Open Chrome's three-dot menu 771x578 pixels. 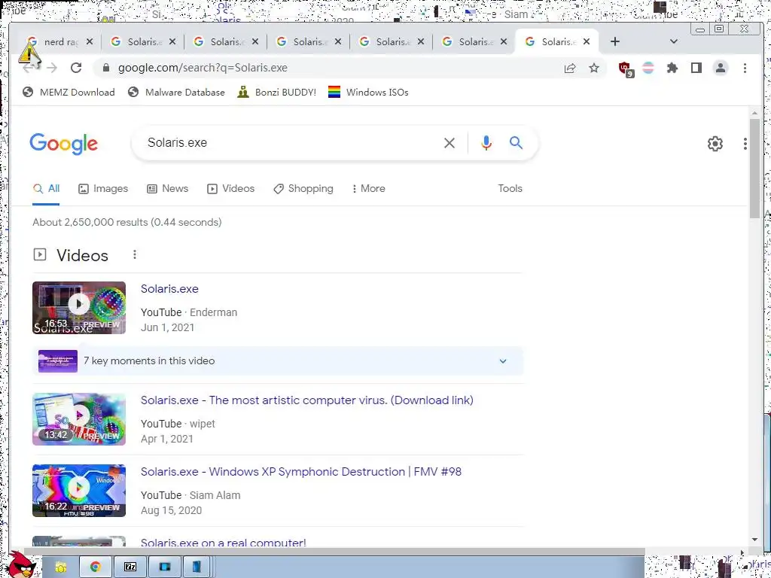pos(745,68)
